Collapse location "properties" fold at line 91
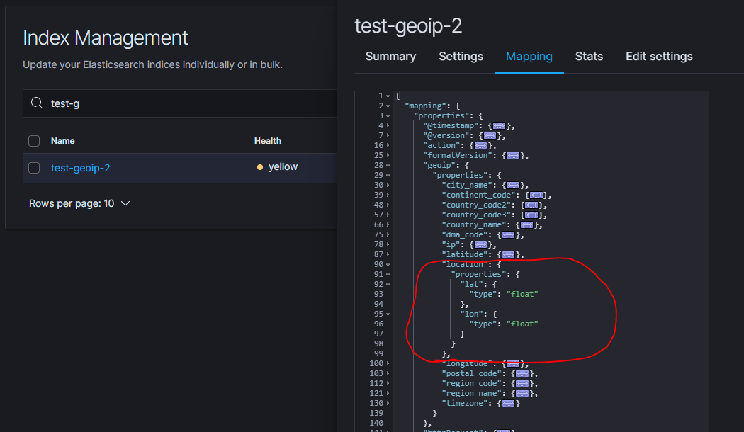 click(388, 275)
